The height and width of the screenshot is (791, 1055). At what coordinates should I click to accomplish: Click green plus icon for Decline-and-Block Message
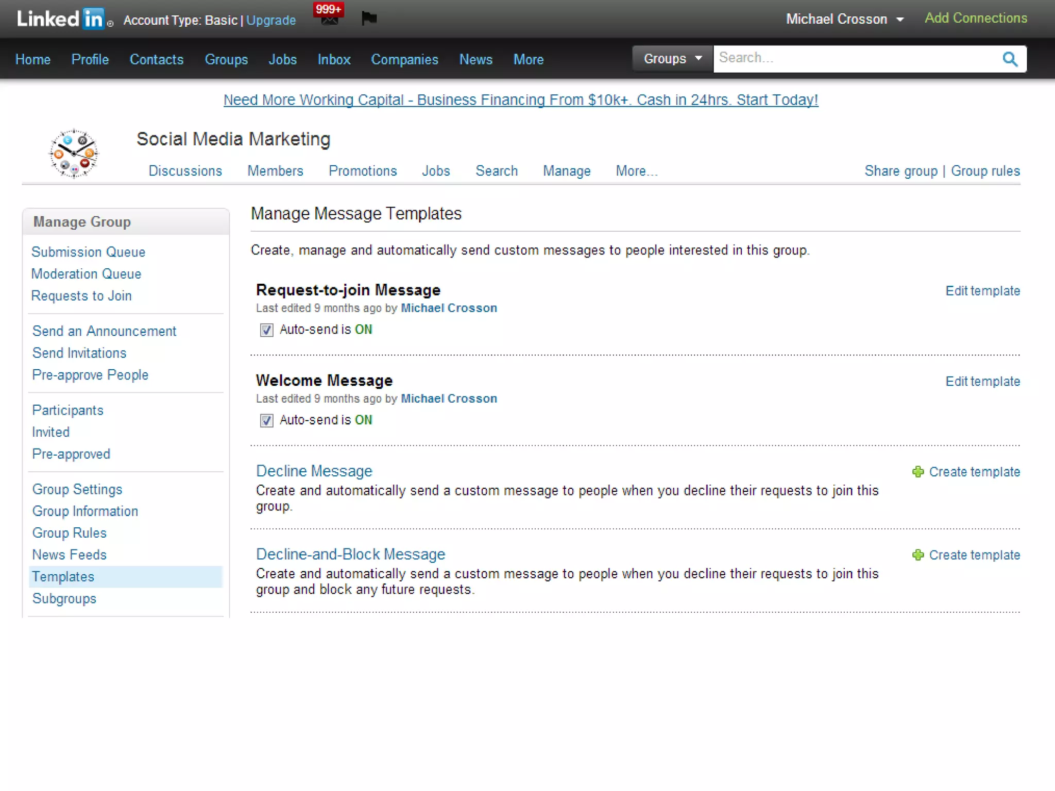tap(918, 555)
